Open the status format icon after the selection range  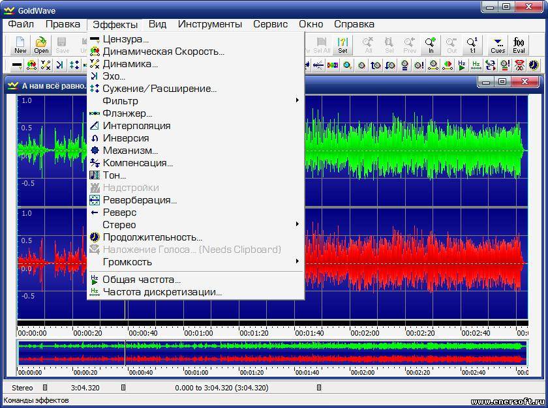tap(319, 387)
